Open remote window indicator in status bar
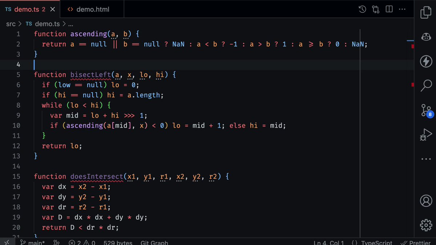The width and height of the screenshot is (436, 245). click(7, 242)
